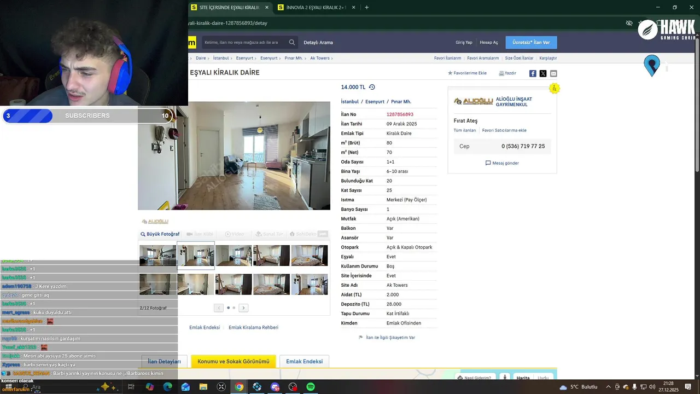Image resolution: width=700 pixels, height=394 pixels.
Task: Open the İlan Detayları tab
Action: (164, 361)
